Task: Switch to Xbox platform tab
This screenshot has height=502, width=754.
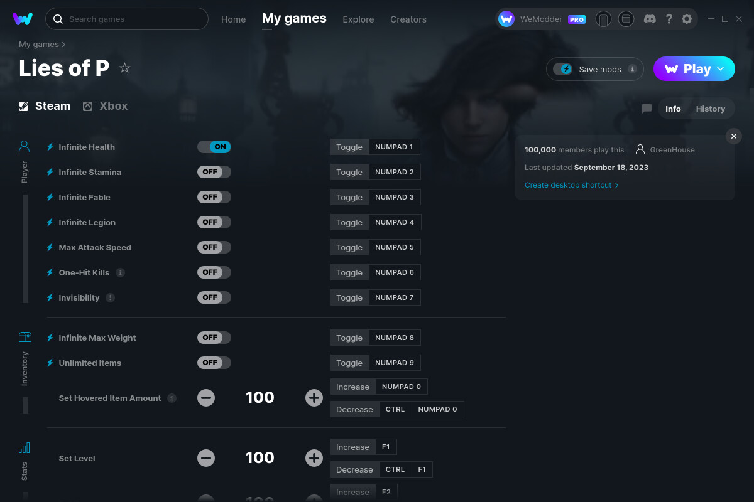Action: point(106,106)
